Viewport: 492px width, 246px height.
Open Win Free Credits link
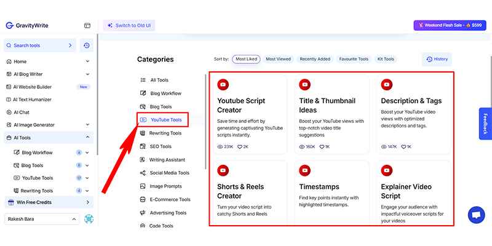click(49, 202)
